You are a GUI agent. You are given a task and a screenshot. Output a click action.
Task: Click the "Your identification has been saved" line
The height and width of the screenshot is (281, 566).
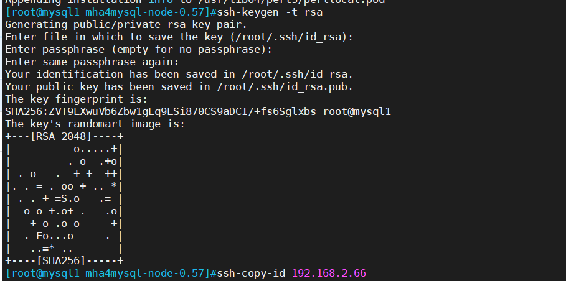[179, 75]
